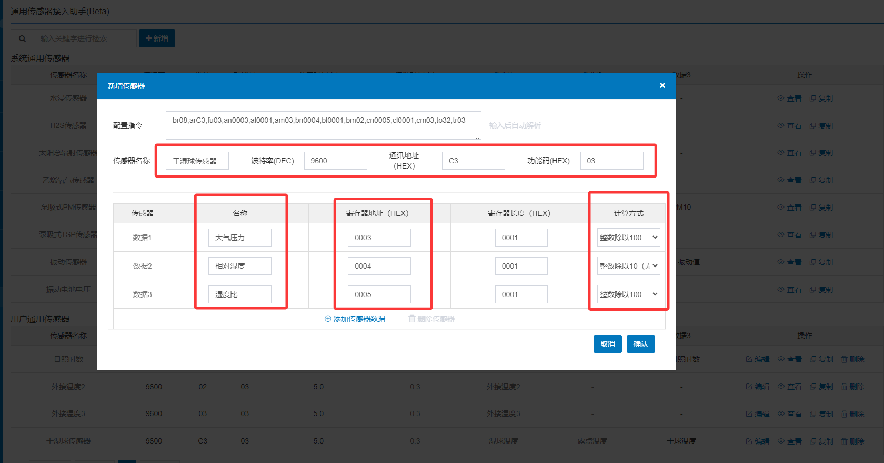Click the 数据1 register length field

click(521, 238)
